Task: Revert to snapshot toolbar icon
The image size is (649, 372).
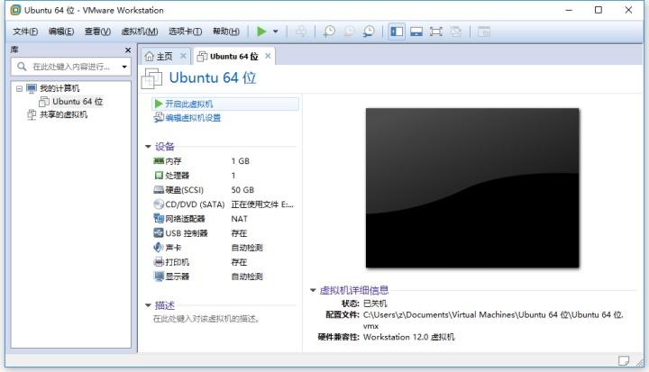Action: point(349,32)
